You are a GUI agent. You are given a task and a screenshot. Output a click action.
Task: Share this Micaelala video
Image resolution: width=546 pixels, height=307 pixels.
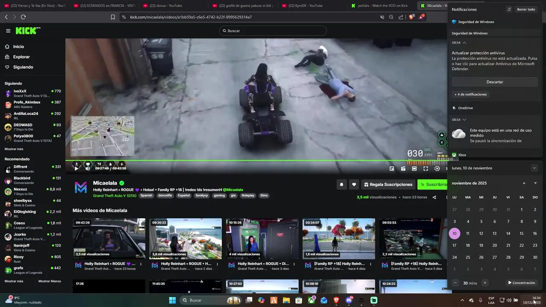coord(434,197)
